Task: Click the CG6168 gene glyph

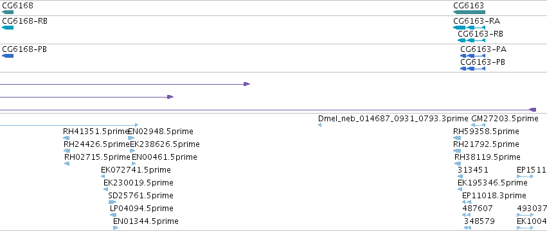Action: [8, 12]
